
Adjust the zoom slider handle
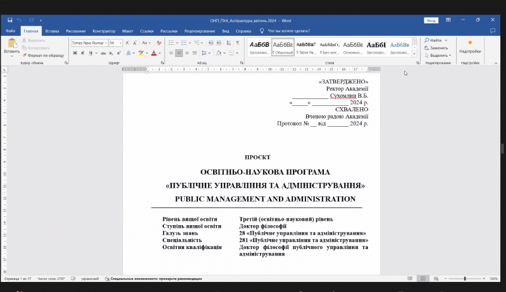coord(465,279)
